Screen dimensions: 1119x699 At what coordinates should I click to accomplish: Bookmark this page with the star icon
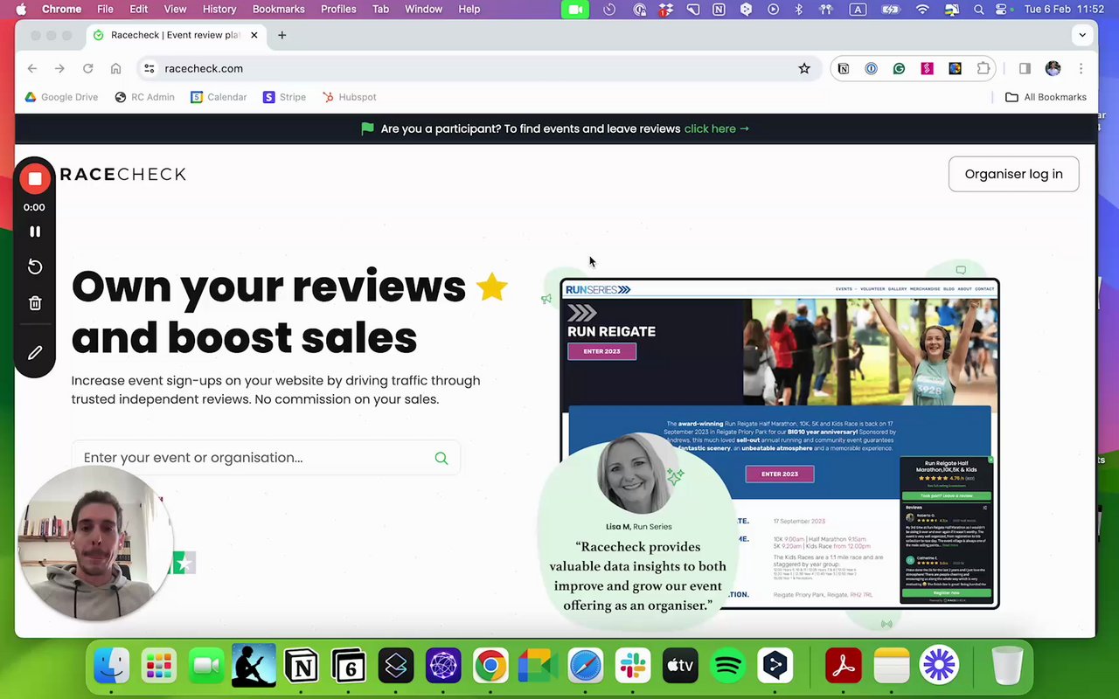coord(804,68)
